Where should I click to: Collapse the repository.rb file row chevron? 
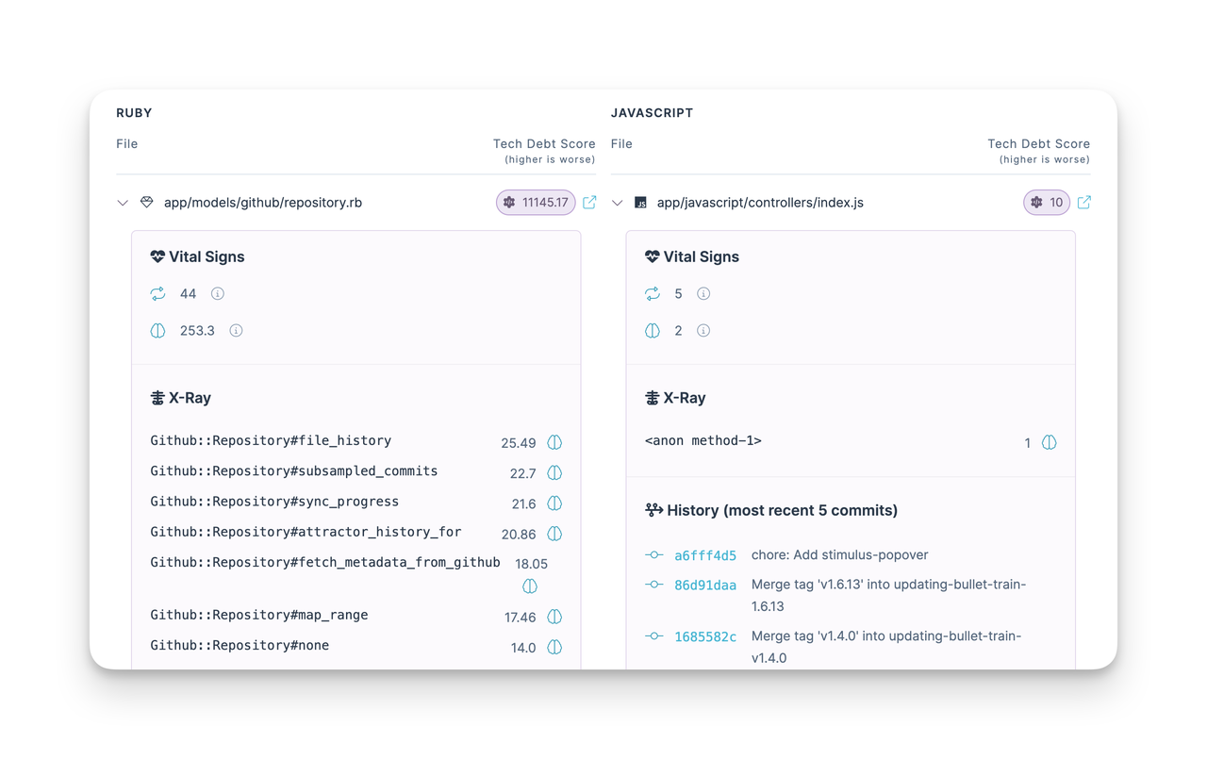point(123,203)
